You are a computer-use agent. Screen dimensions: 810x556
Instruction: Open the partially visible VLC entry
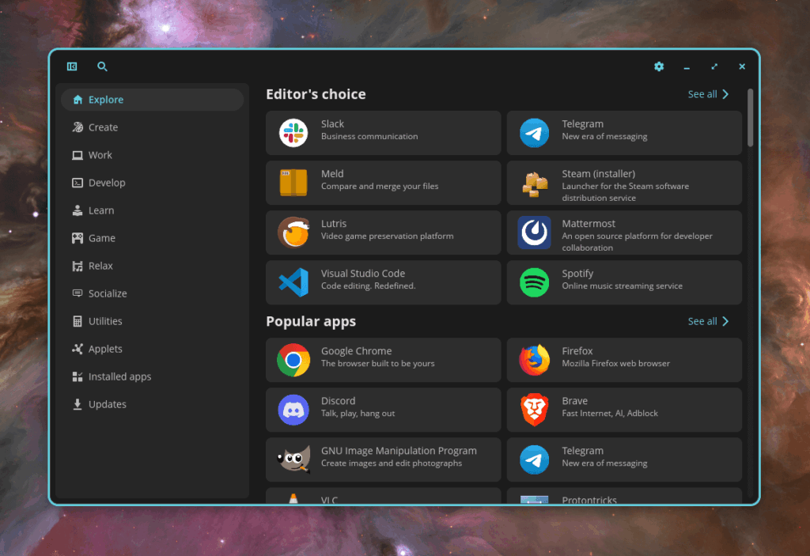(x=384, y=496)
